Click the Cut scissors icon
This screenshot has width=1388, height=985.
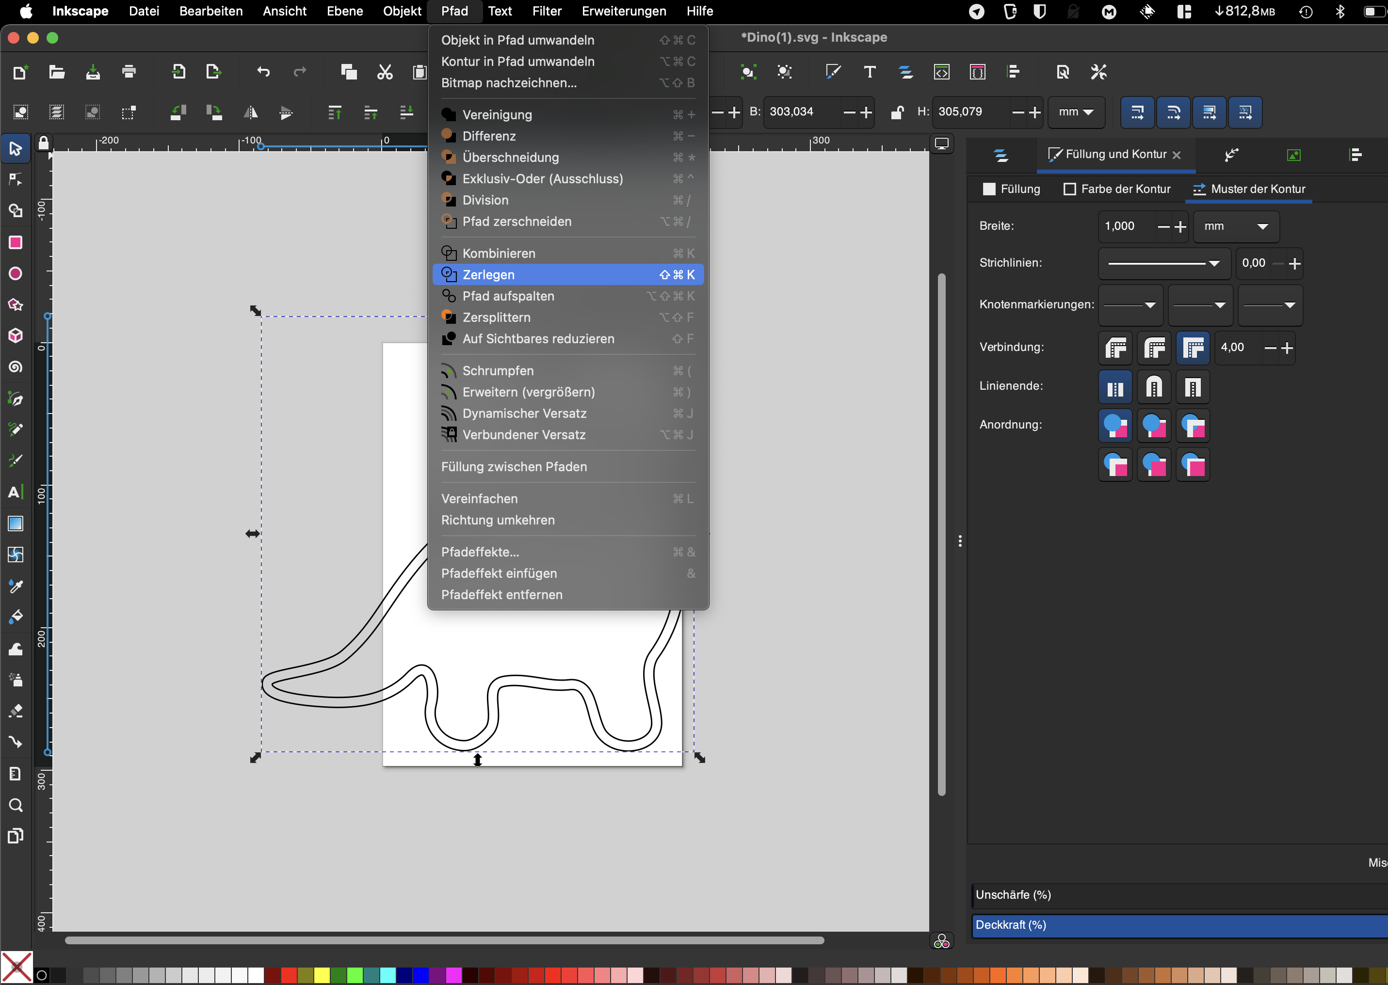tap(385, 72)
